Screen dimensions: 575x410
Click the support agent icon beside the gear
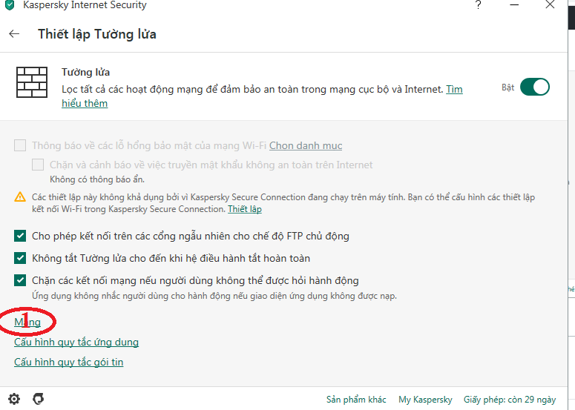click(39, 399)
